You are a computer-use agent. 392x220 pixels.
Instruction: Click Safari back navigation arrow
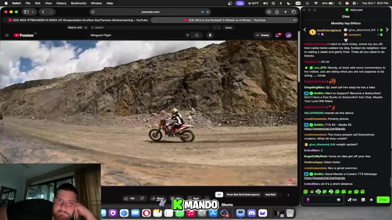point(43,12)
